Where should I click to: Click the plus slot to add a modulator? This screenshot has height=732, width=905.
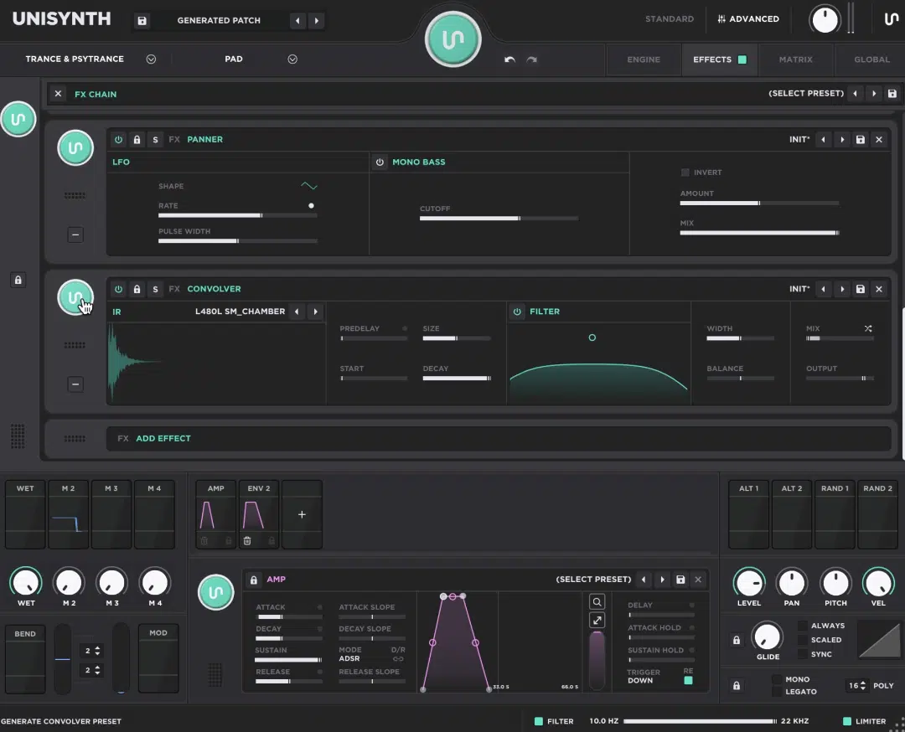[302, 515]
